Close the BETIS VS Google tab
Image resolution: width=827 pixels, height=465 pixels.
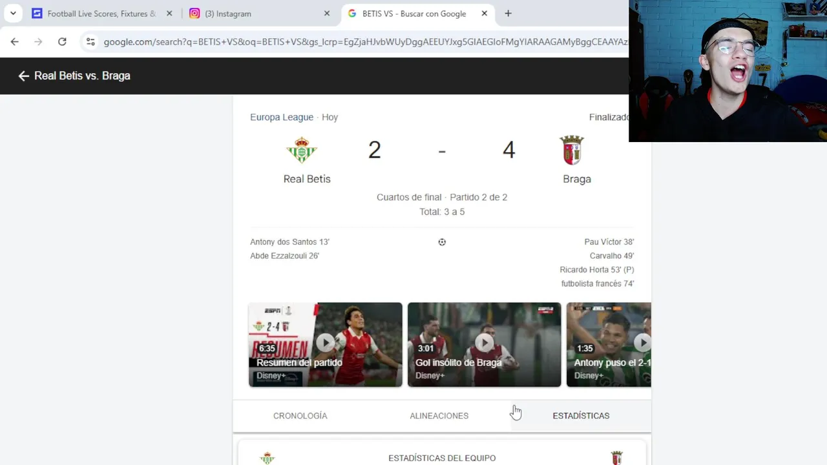(x=485, y=14)
